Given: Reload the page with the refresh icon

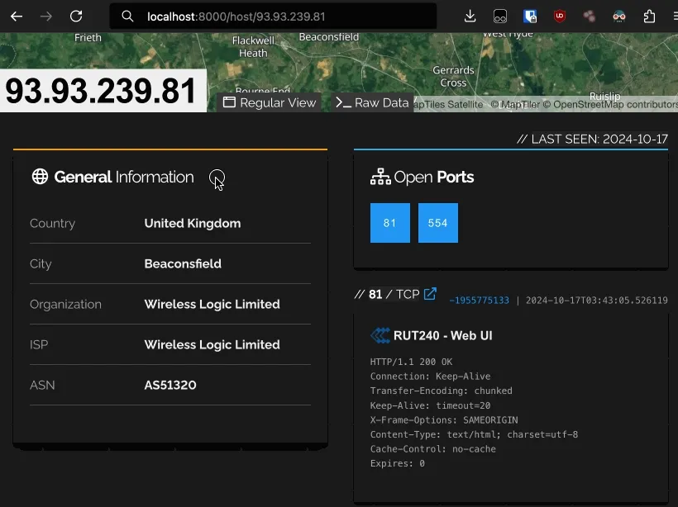Looking at the screenshot, I should tap(76, 16).
